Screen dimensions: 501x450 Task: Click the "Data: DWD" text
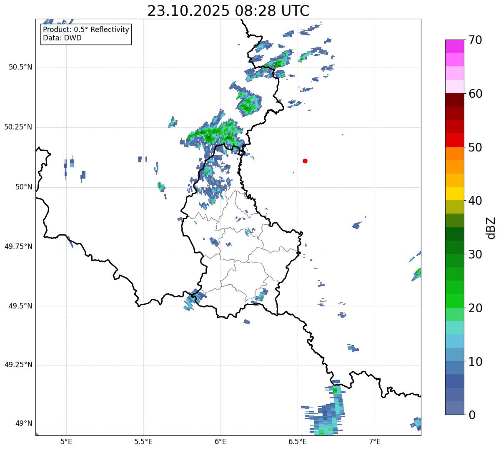62,38
